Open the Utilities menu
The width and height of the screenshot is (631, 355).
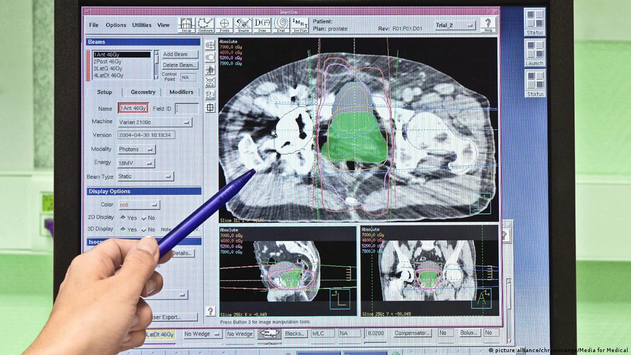tap(142, 25)
